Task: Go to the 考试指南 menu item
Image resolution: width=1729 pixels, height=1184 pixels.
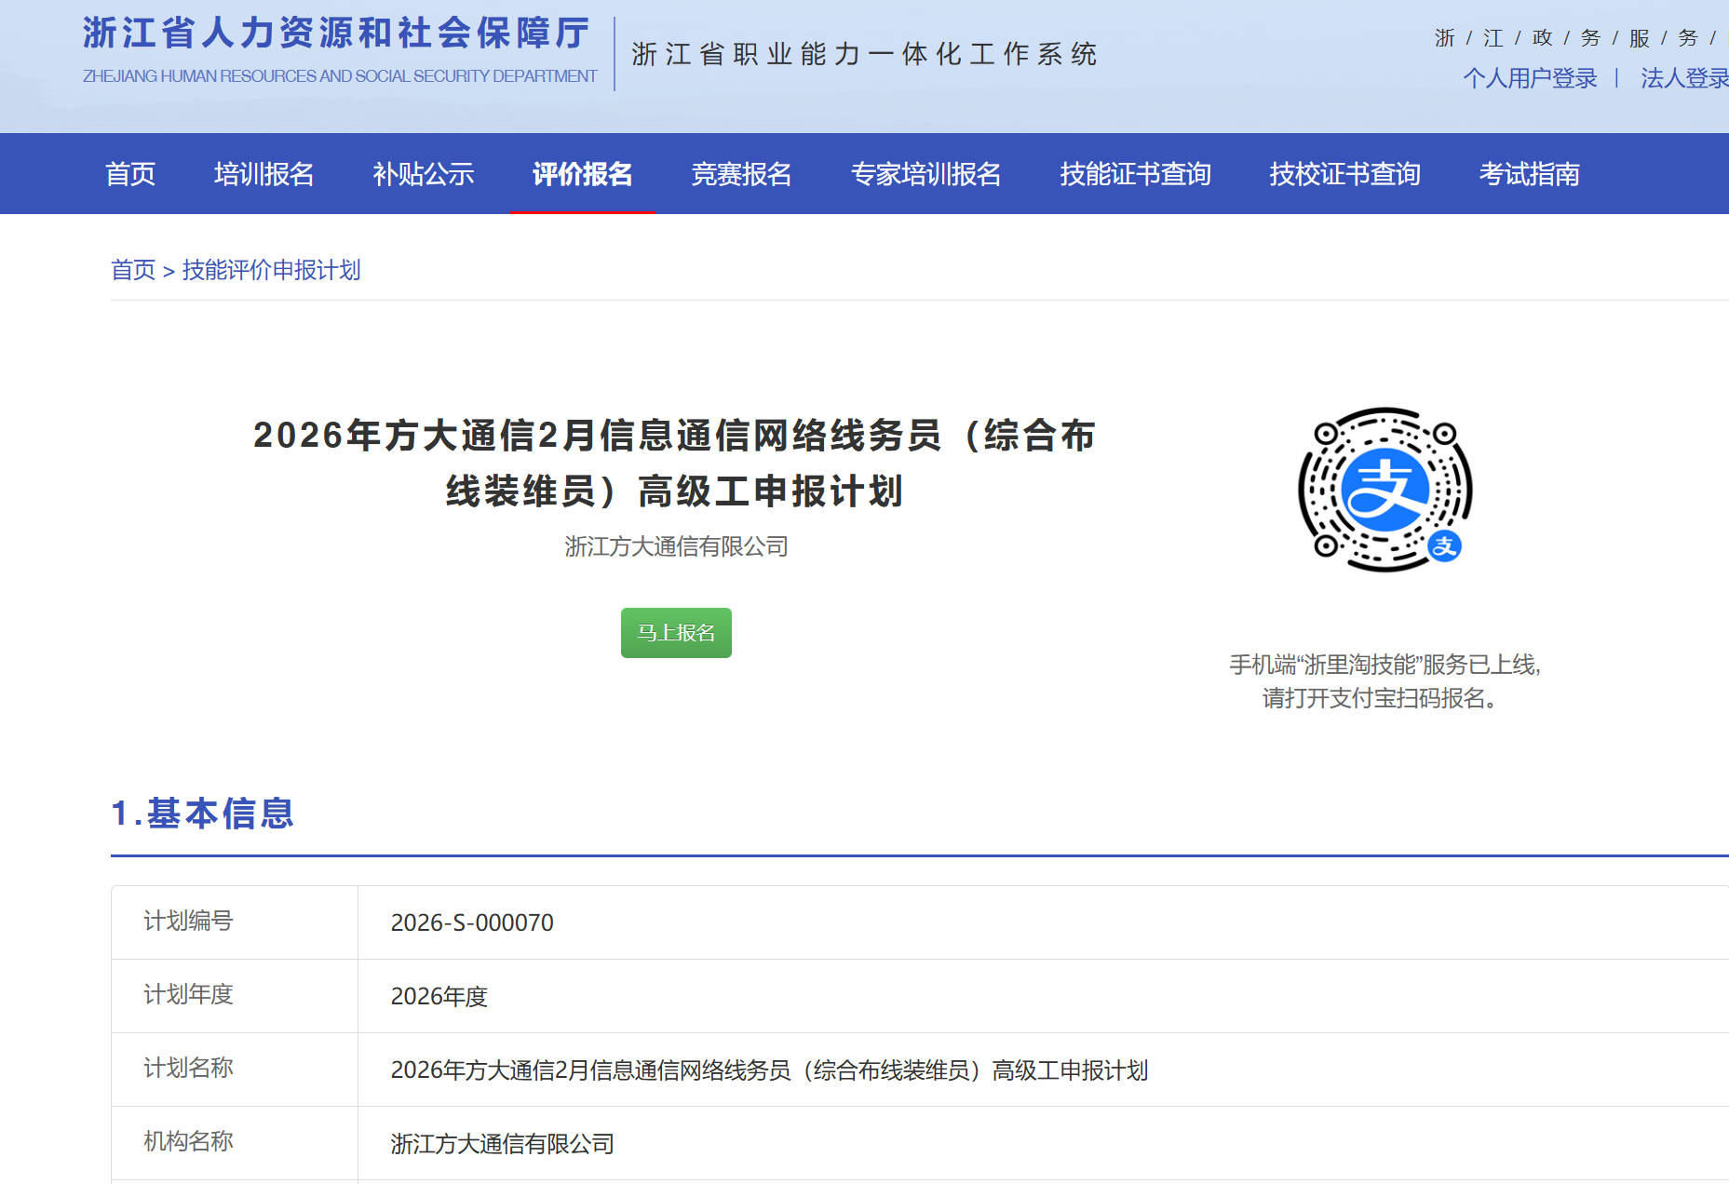Action: click(1529, 174)
